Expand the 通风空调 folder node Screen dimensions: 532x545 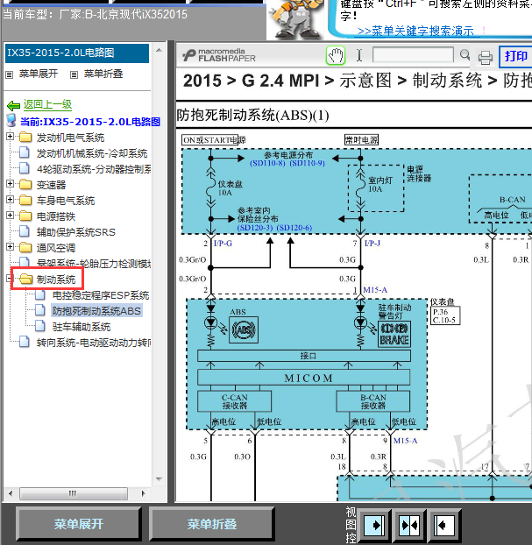tap(11, 247)
